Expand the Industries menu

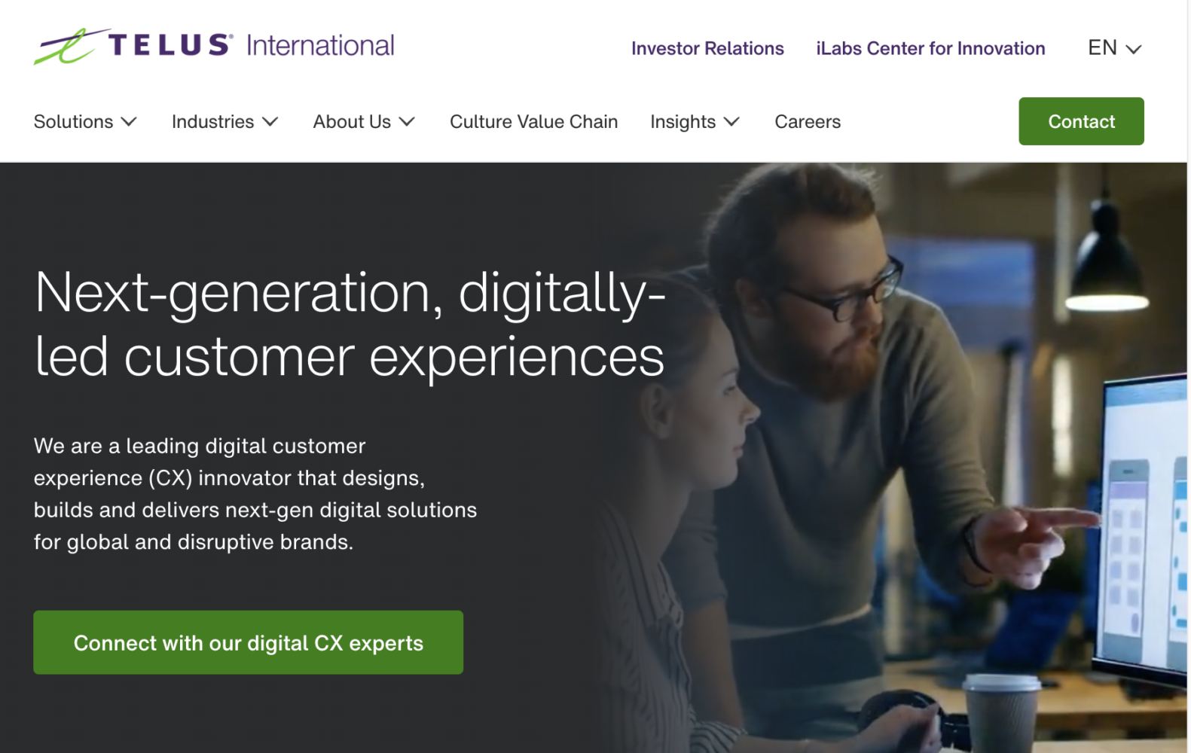(x=213, y=121)
